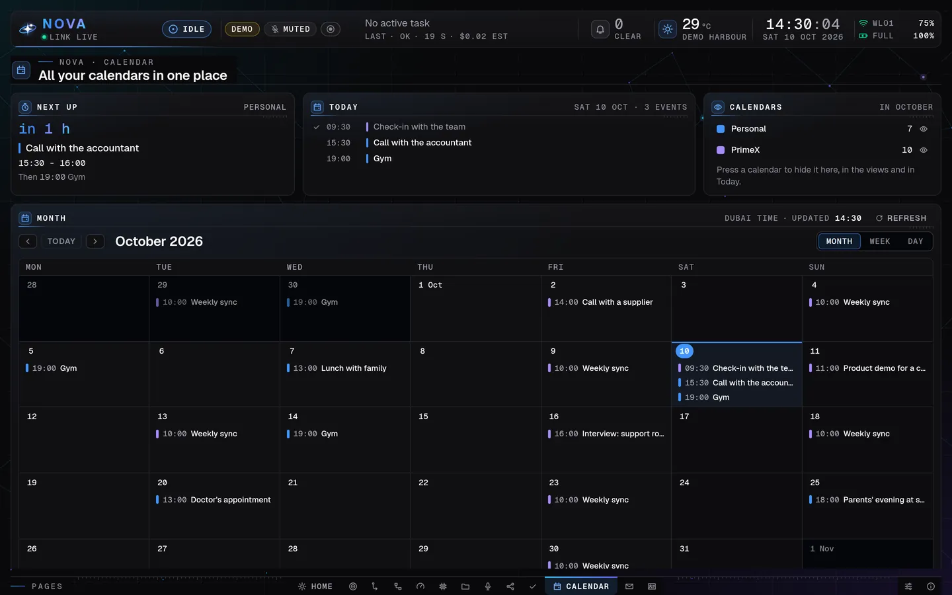952x595 pixels.
Task: Open the 15:30 Call with the accountant in Today
Action: (499, 143)
